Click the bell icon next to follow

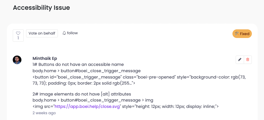[x=64, y=33]
